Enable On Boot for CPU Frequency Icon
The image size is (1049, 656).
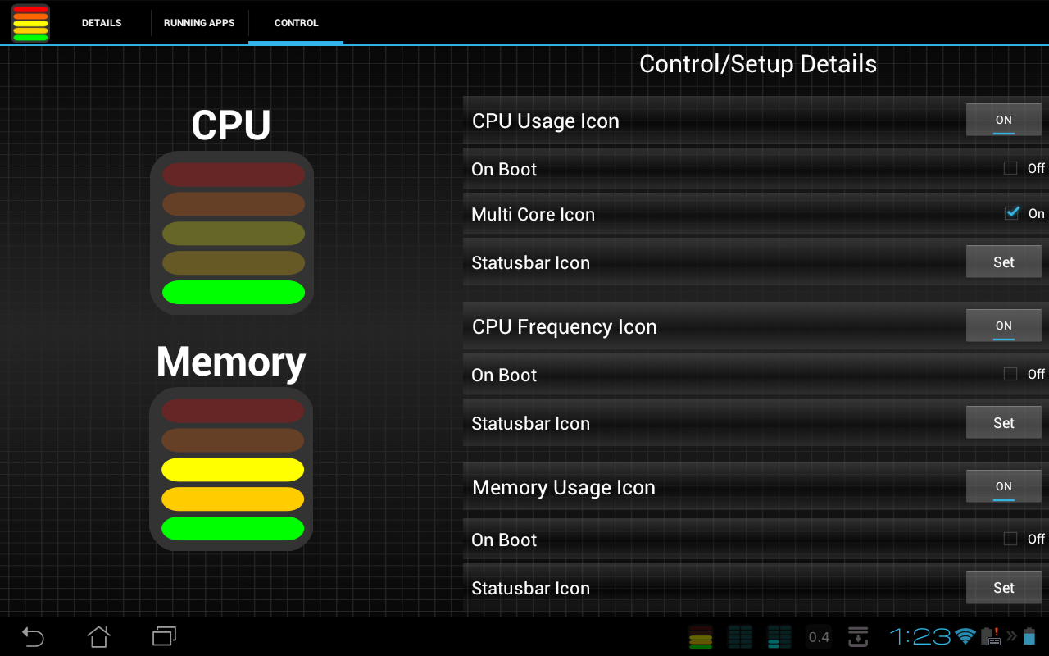1010,373
